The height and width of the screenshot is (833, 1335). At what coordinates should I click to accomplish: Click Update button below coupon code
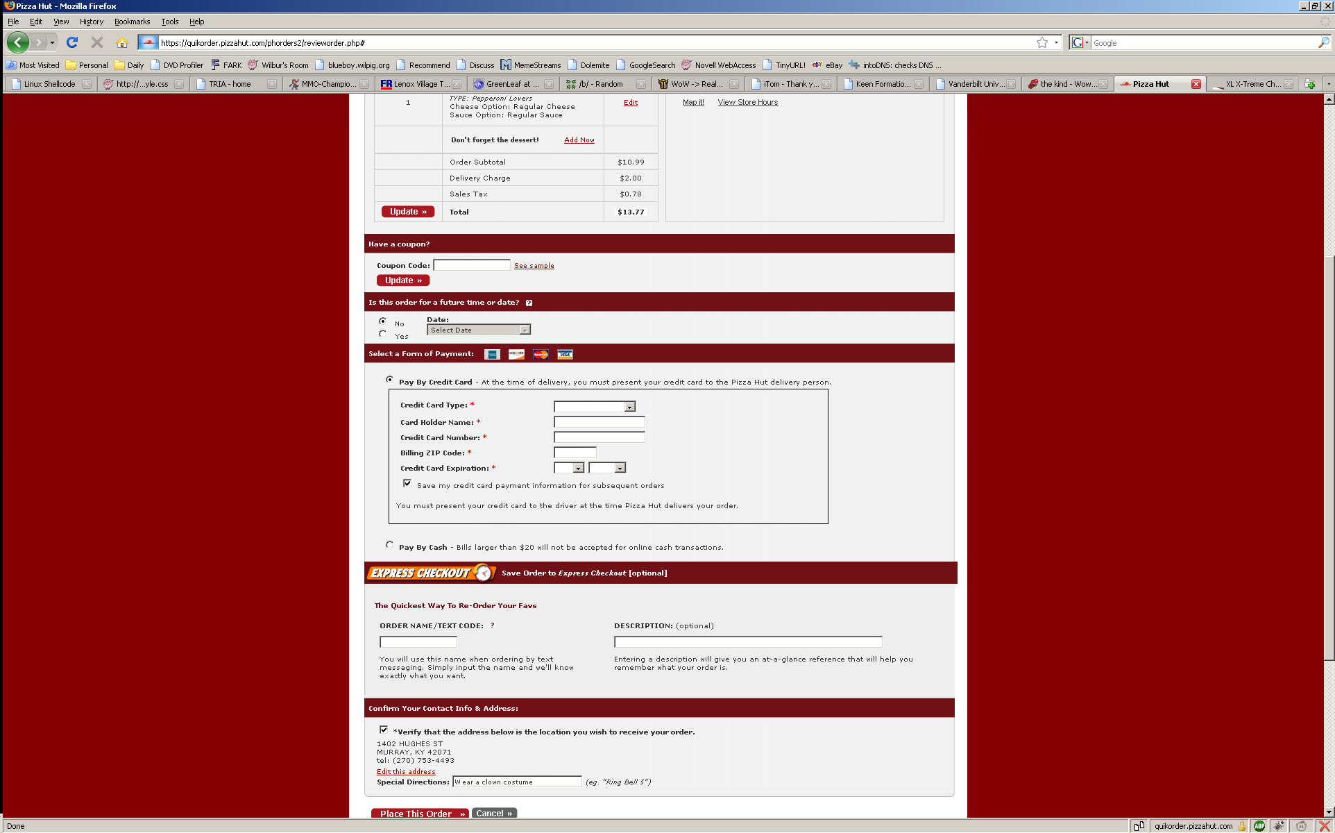(x=403, y=280)
